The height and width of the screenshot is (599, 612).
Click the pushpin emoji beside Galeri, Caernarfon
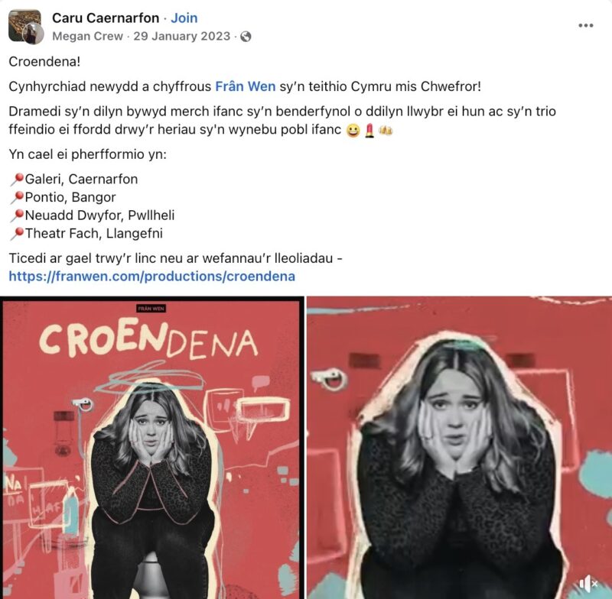tap(17, 180)
